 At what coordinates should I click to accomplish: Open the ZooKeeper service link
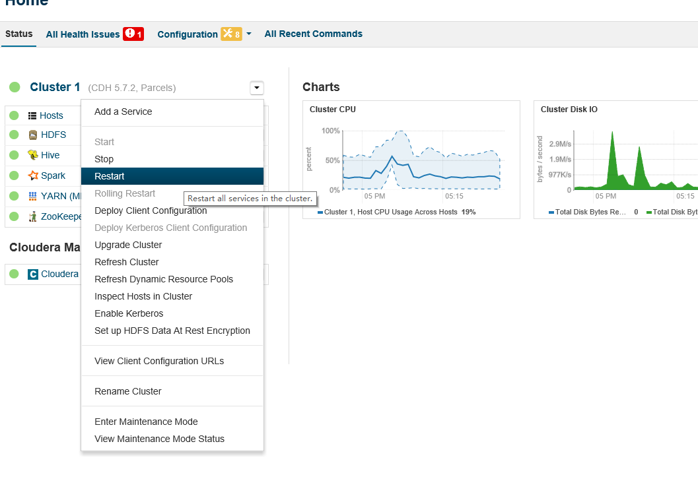tap(61, 216)
